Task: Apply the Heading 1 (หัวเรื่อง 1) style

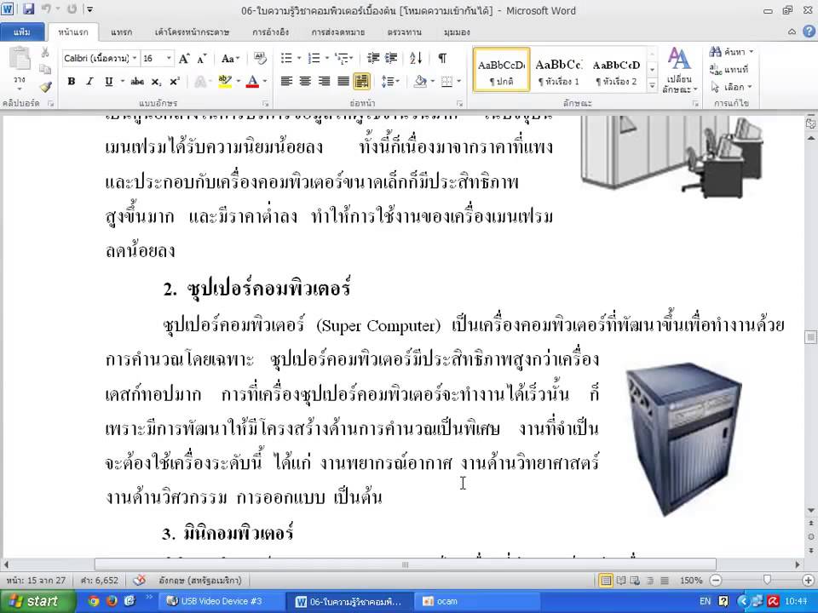Action: pos(559,70)
